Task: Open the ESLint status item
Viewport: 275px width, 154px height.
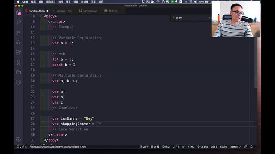Action: [223, 147]
